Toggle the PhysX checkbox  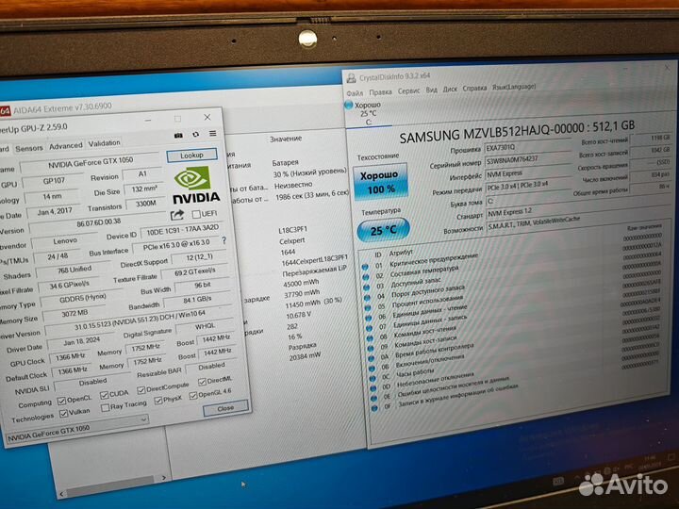pos(158,401)
